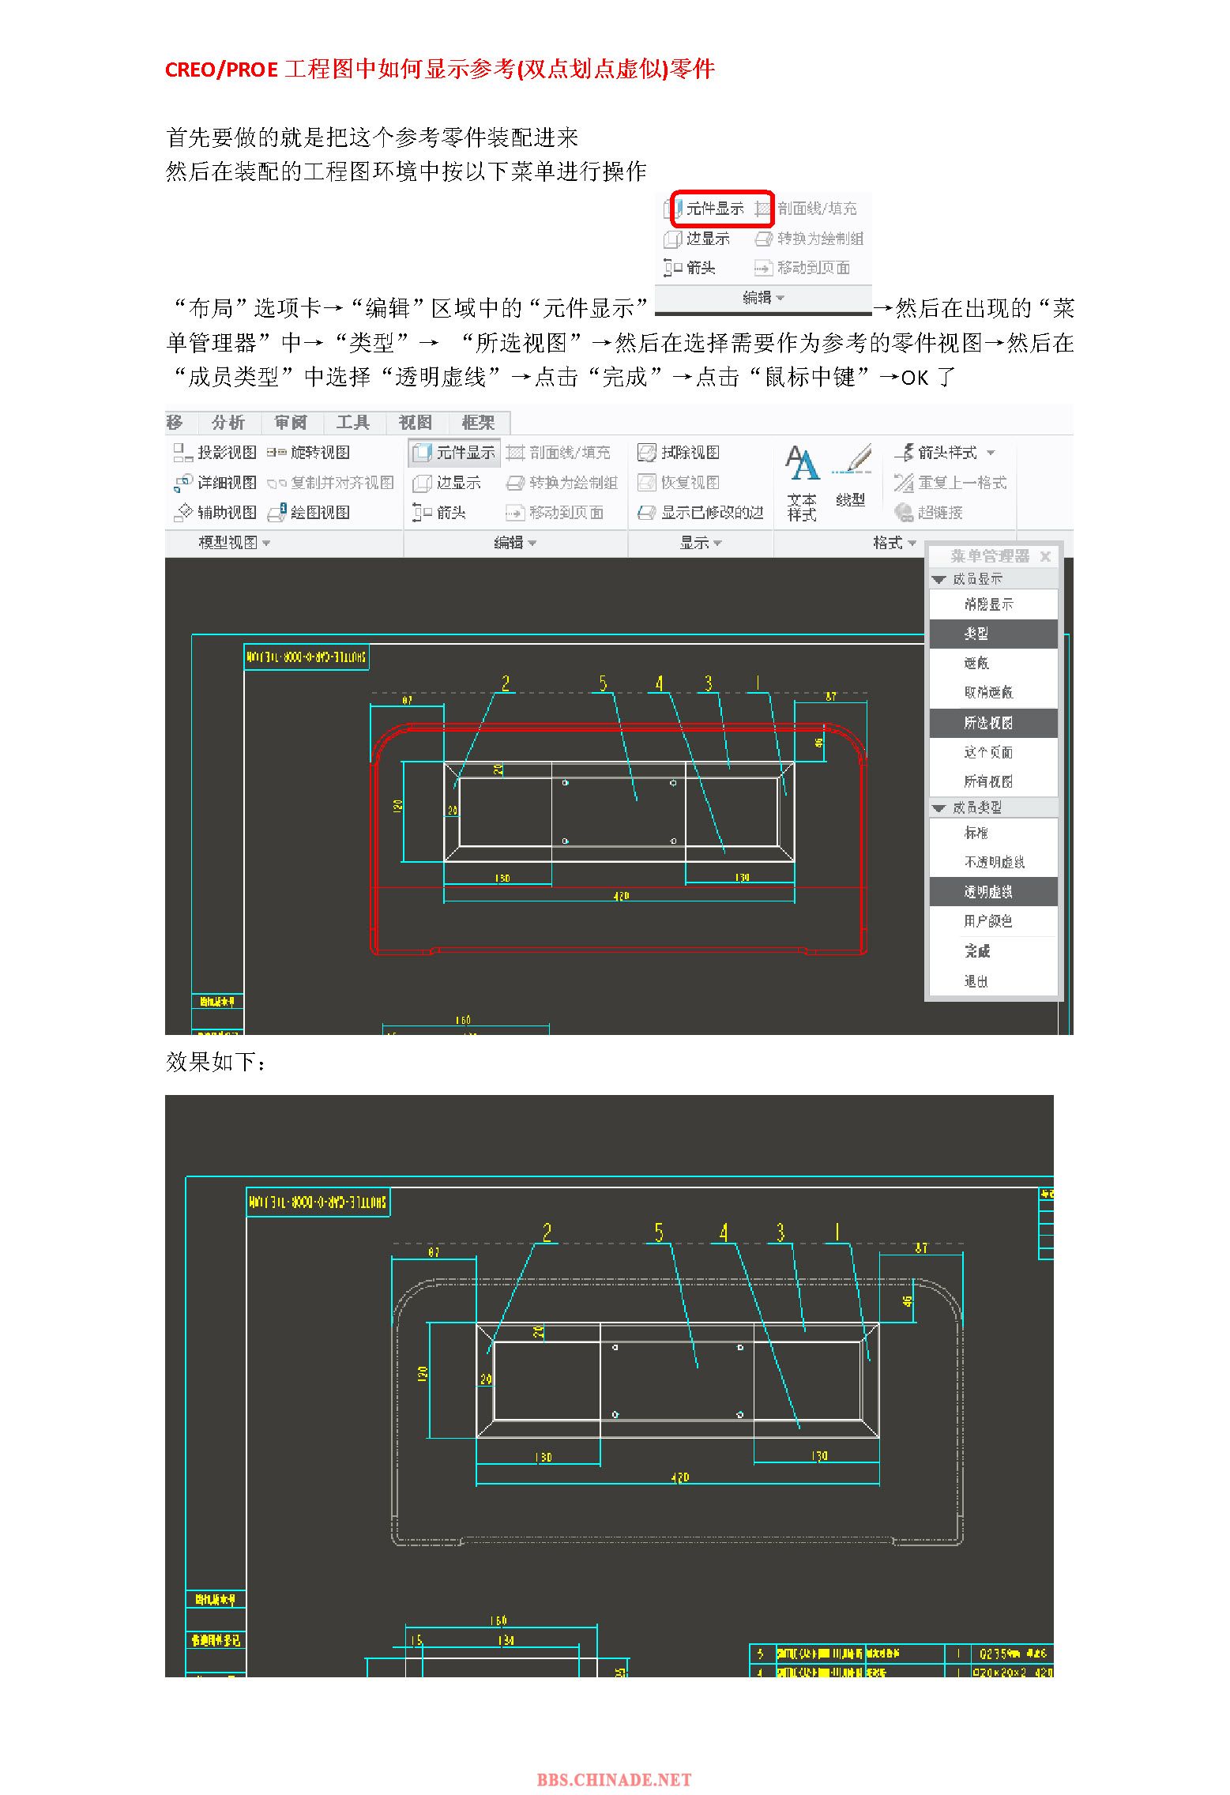
Task: Click 转换为绘制组 in the full ribbon toolbar
Action: [x=562, y=483]
